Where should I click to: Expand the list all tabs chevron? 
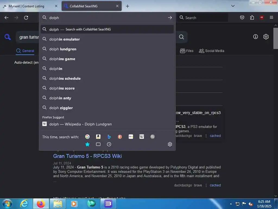pos(233,6)
